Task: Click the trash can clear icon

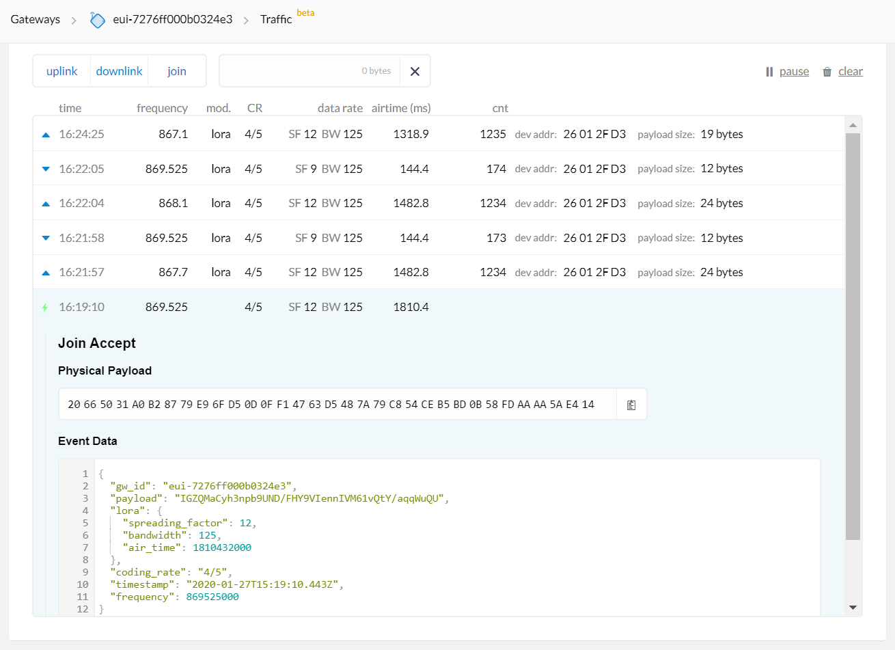Action: point(827,72)
